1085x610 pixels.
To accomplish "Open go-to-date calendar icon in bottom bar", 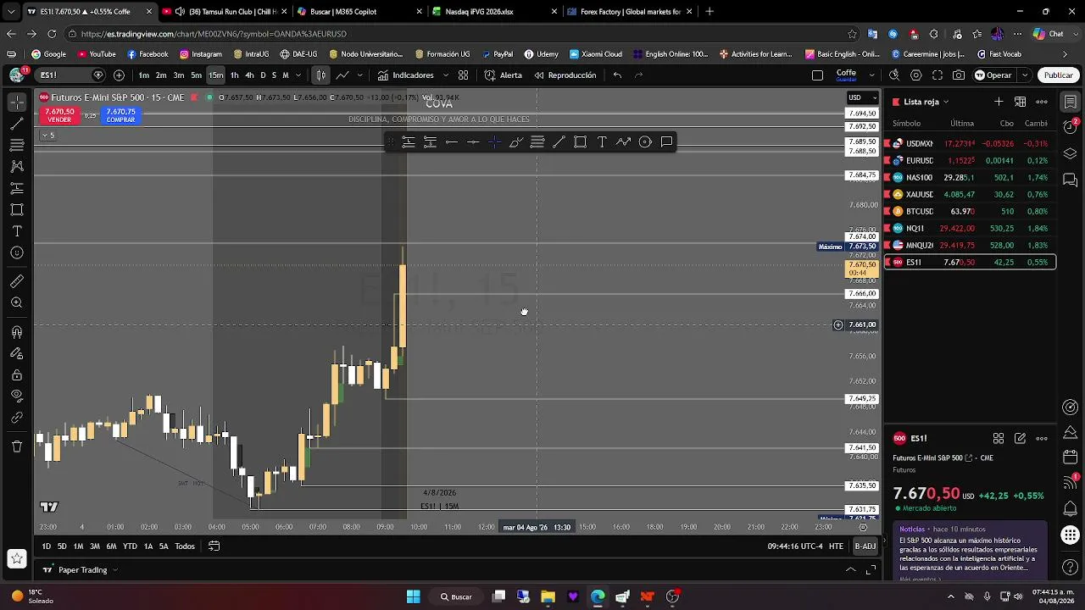I will click(x=214, y=546).
